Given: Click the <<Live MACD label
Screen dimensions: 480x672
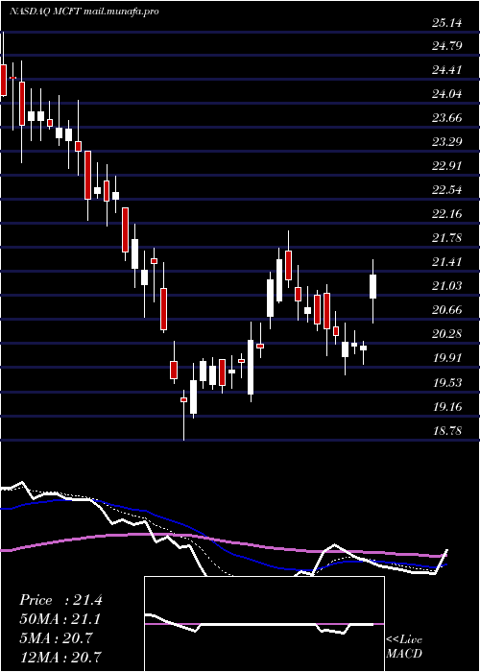Looking at the screenshot, I should point(404,647).
